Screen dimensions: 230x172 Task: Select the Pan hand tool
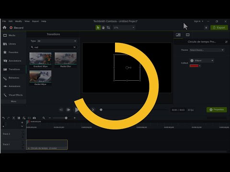click(x=103, y=28)
